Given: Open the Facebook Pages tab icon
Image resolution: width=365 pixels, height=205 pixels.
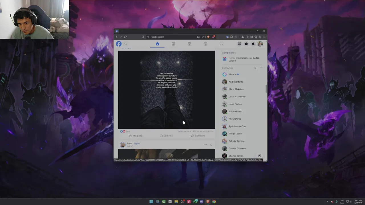Looking at the screenshot, I should (x=173, y=44).
